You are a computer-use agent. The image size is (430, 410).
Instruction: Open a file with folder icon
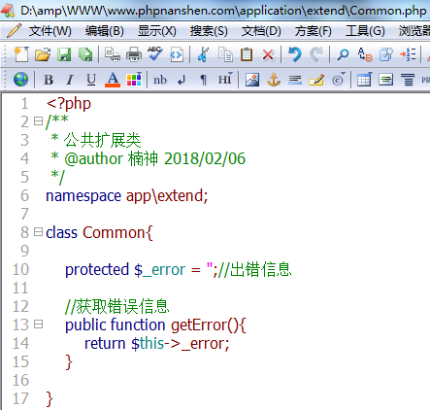click(43, 54)
